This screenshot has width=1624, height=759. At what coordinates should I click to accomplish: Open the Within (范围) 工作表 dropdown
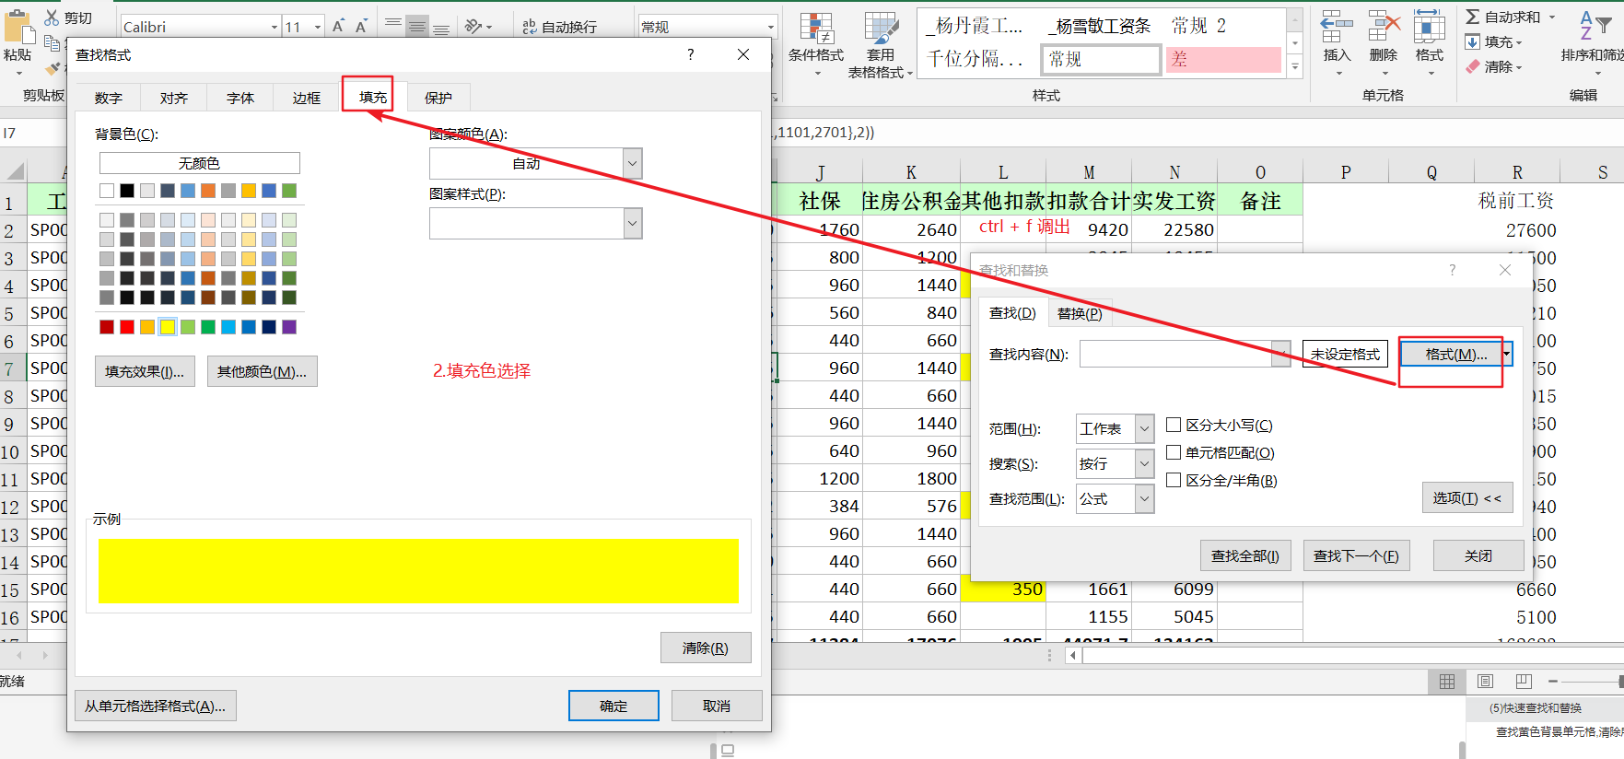tap(1144, 428)
